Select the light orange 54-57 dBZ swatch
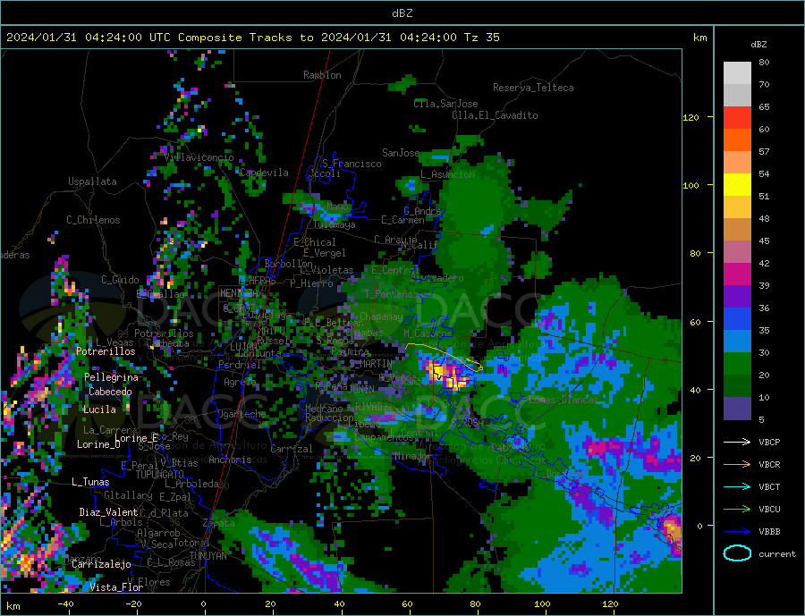 [737, 162]
